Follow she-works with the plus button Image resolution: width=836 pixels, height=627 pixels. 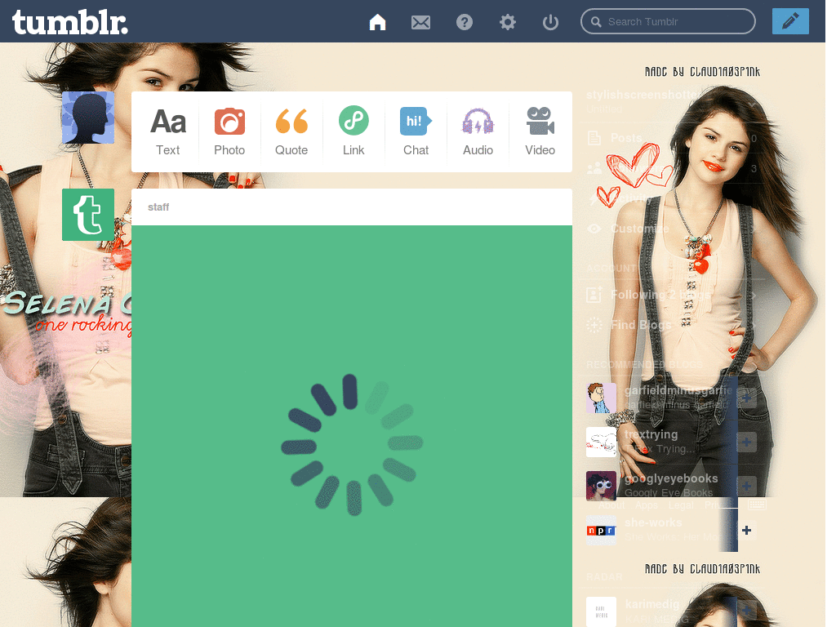746,530
